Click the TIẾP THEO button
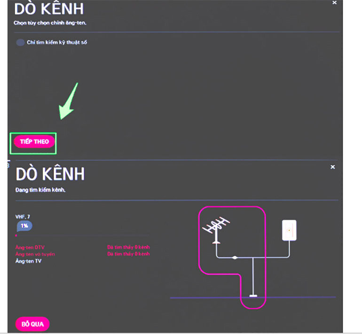The height and width of the screenshot is (334, 362). click(34, 141)
